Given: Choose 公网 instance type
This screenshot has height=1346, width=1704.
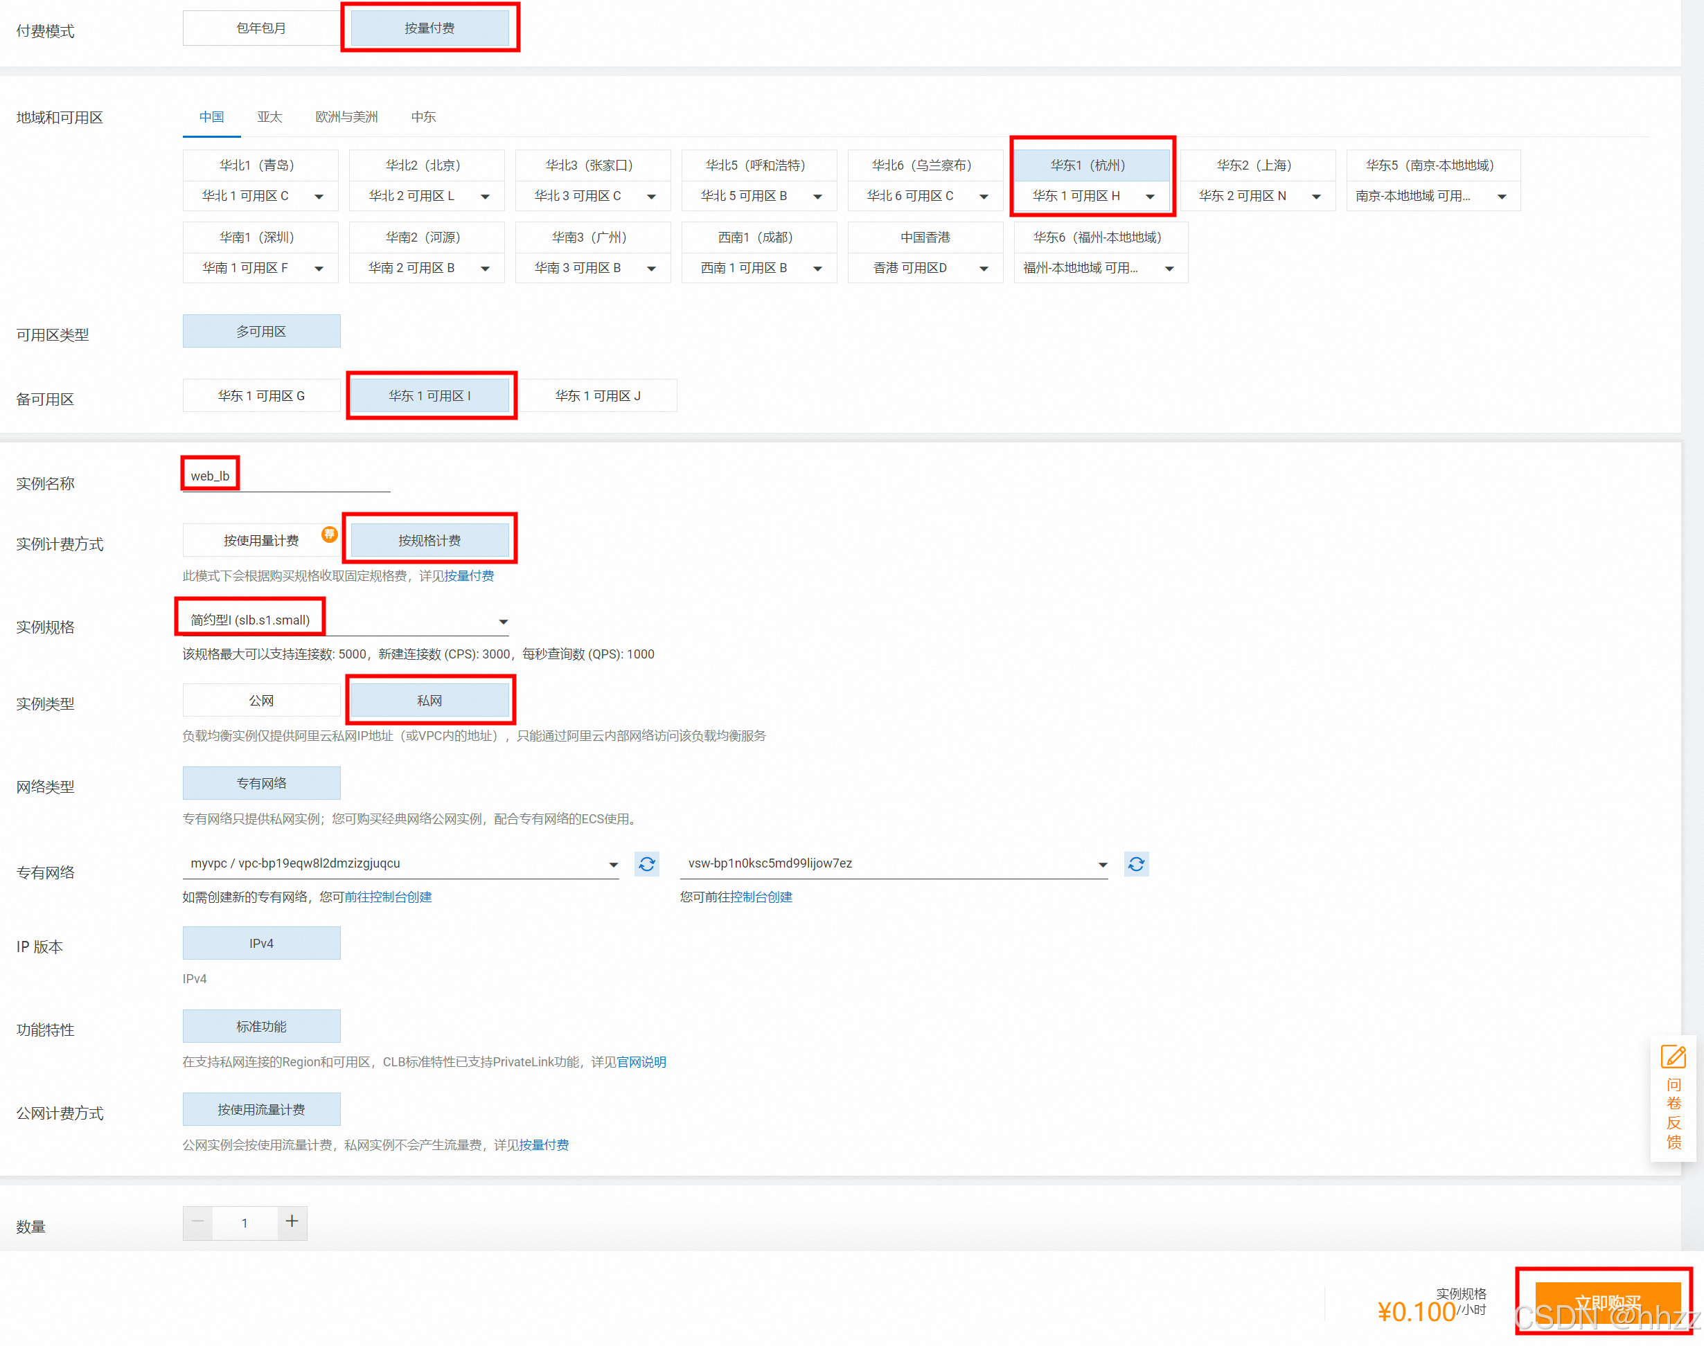Looking at the screenshot, I should pyautogui.click(x=261, y=700).
